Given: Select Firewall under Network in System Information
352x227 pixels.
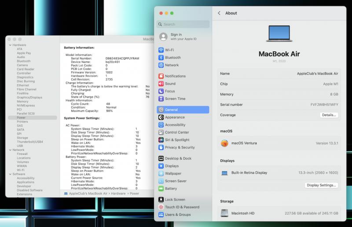Looking at the screenshot, I should point(22,154).
